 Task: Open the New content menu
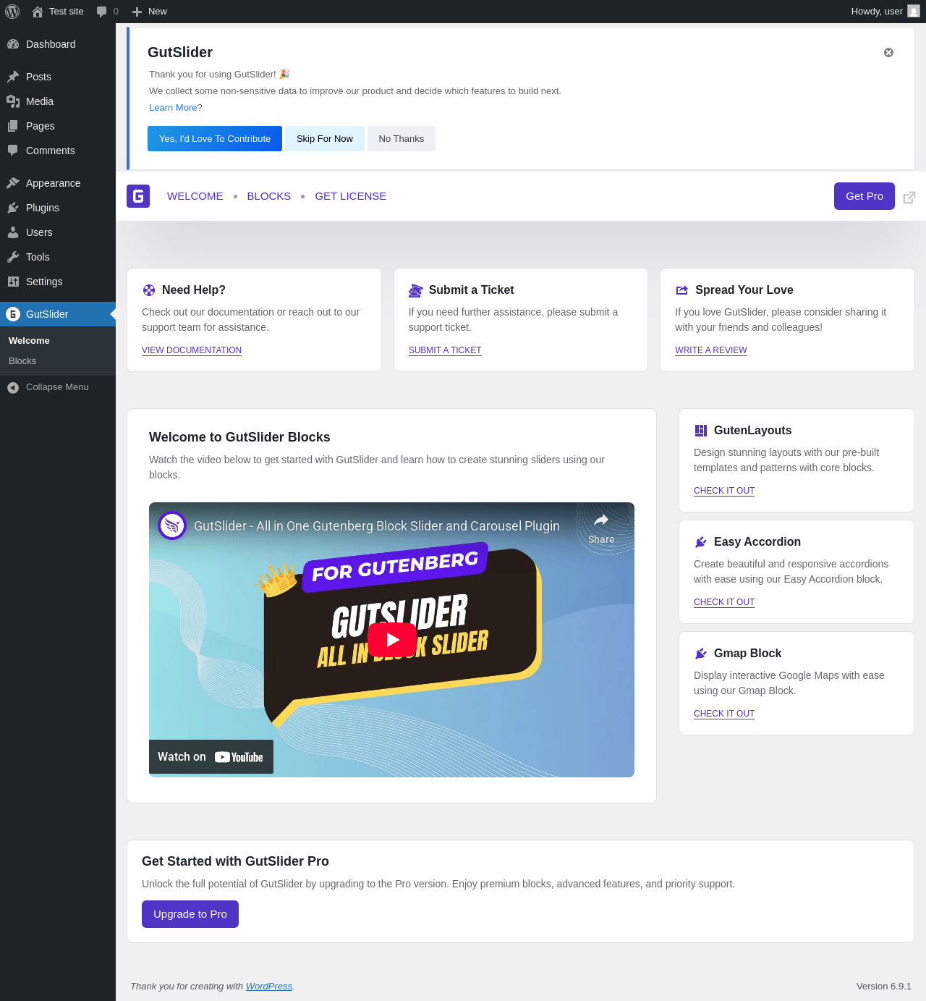coord(150,12)
